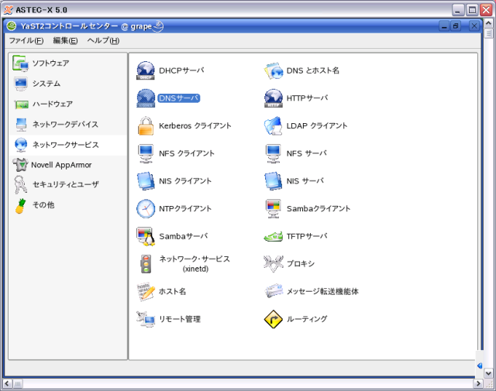Open the Kerberos クライアント padlock icon

[x=146, y=125]
